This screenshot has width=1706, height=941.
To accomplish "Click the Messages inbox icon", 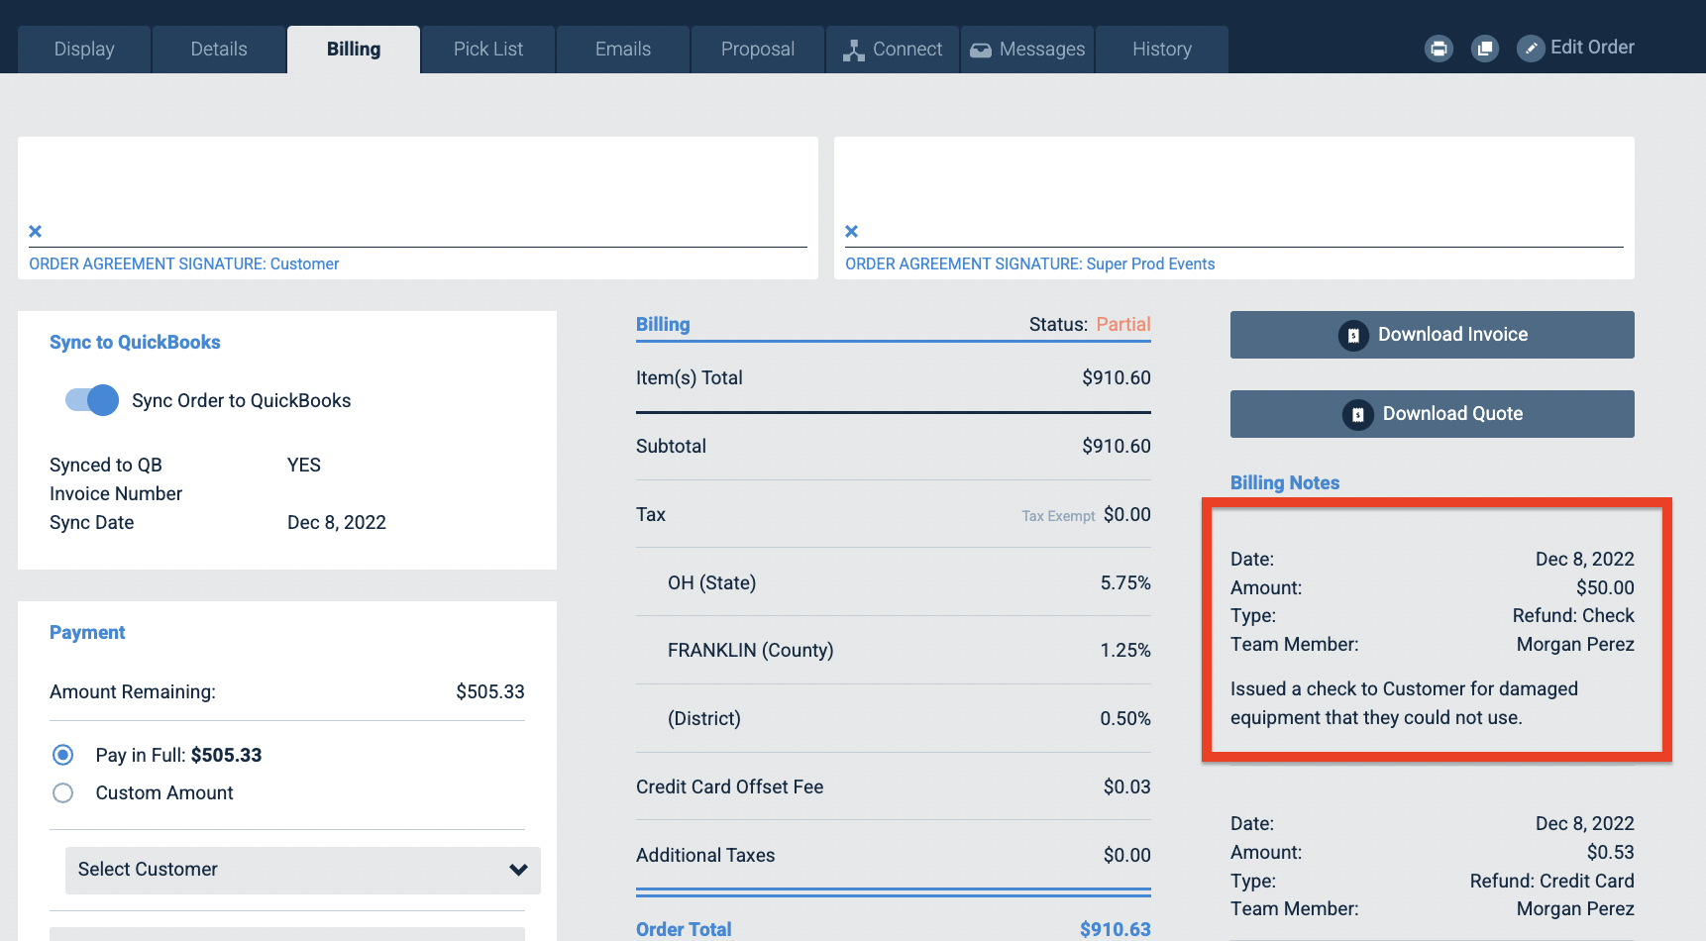I will 981,48.
